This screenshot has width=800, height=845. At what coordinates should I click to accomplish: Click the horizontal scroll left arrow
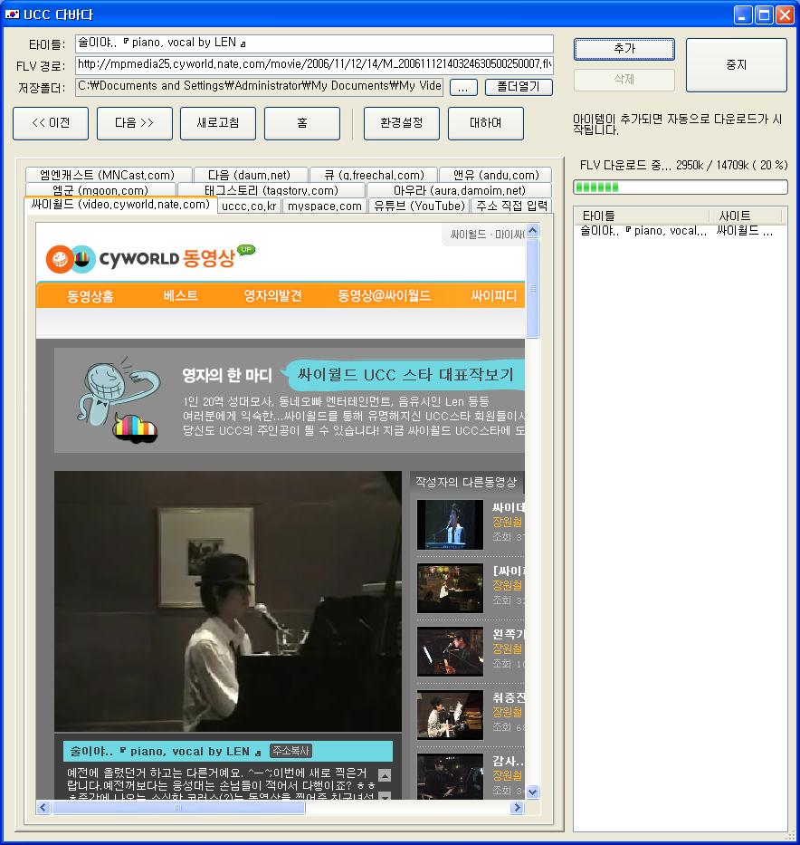click(43, 807)
